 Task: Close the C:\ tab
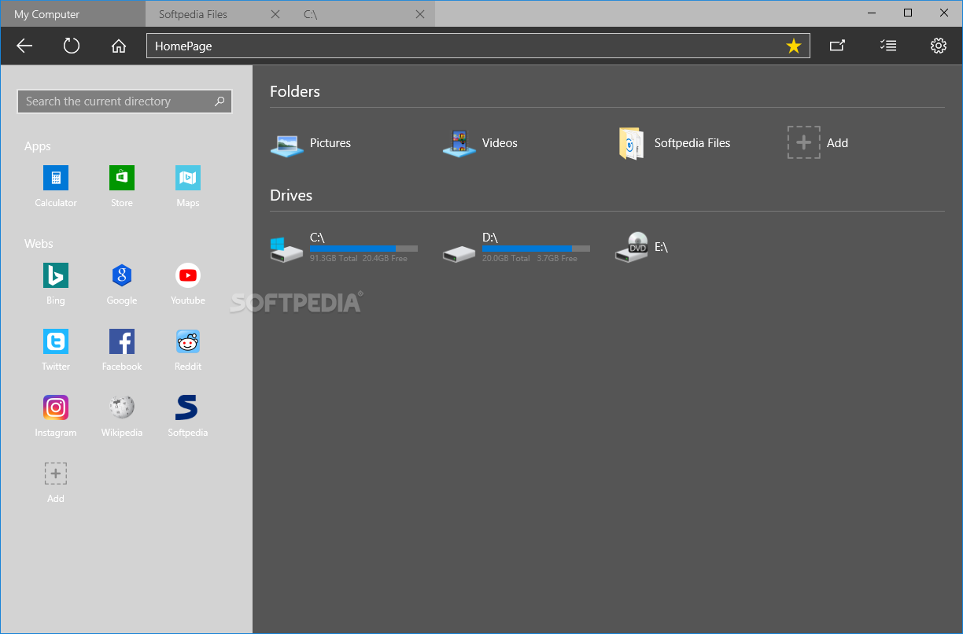point(420,14)
